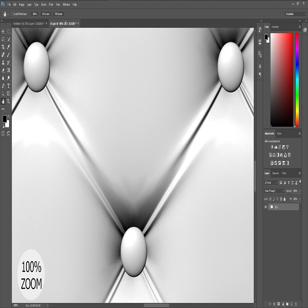Click the Fit Screen button
308x308 pixels.
click(46, 14)
